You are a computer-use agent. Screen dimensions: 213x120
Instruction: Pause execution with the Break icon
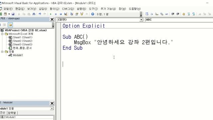(x=56, y=14)
